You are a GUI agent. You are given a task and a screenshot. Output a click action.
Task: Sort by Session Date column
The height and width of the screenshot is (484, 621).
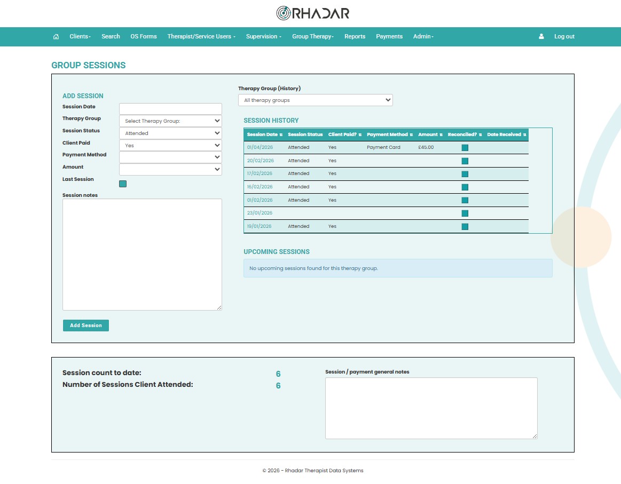[x=264, y=134]
